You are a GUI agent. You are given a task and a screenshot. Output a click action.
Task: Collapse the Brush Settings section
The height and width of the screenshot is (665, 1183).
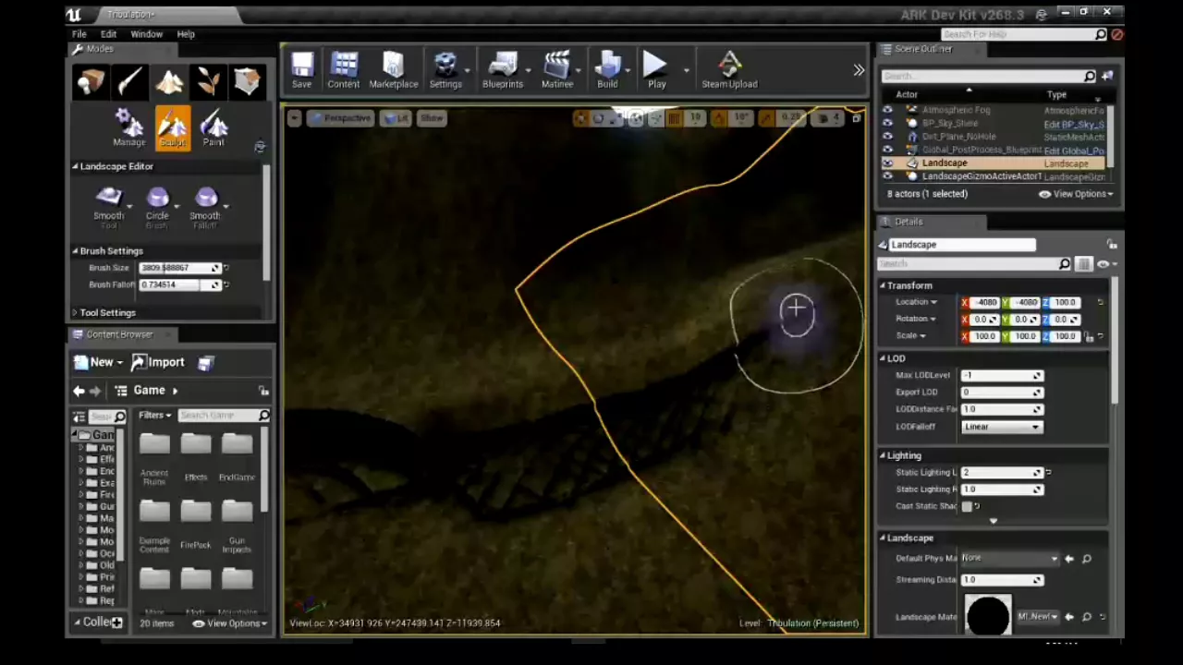76,251
